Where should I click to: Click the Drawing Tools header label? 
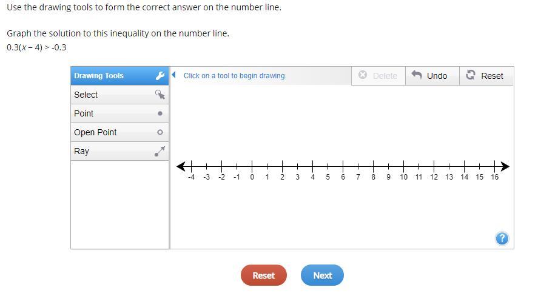tap(99, 76)
